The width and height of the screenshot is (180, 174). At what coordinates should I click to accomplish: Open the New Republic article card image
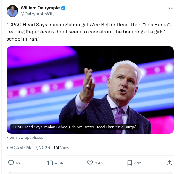pos(90,90)
